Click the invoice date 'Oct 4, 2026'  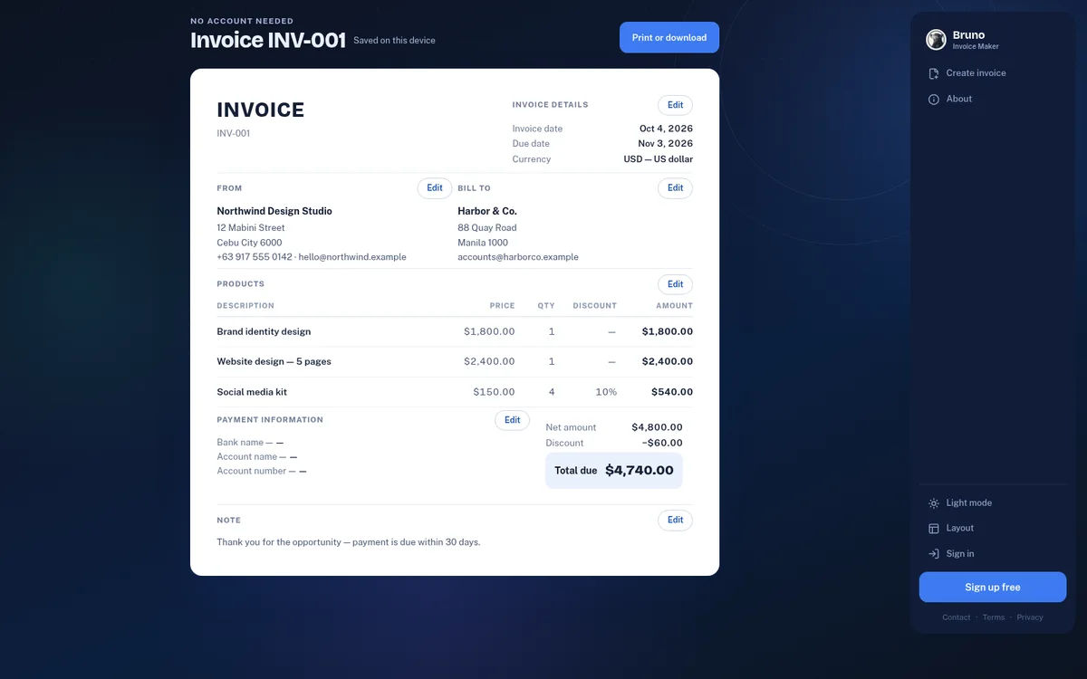[x=666, y=129]
